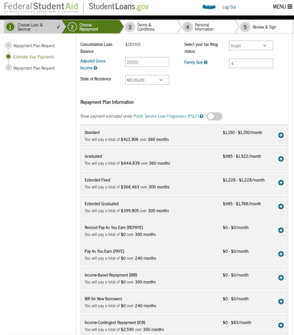Open Public Service Loan Forgiveness link
The width and height of the screenshot is (294, 335).
(166, 116)
